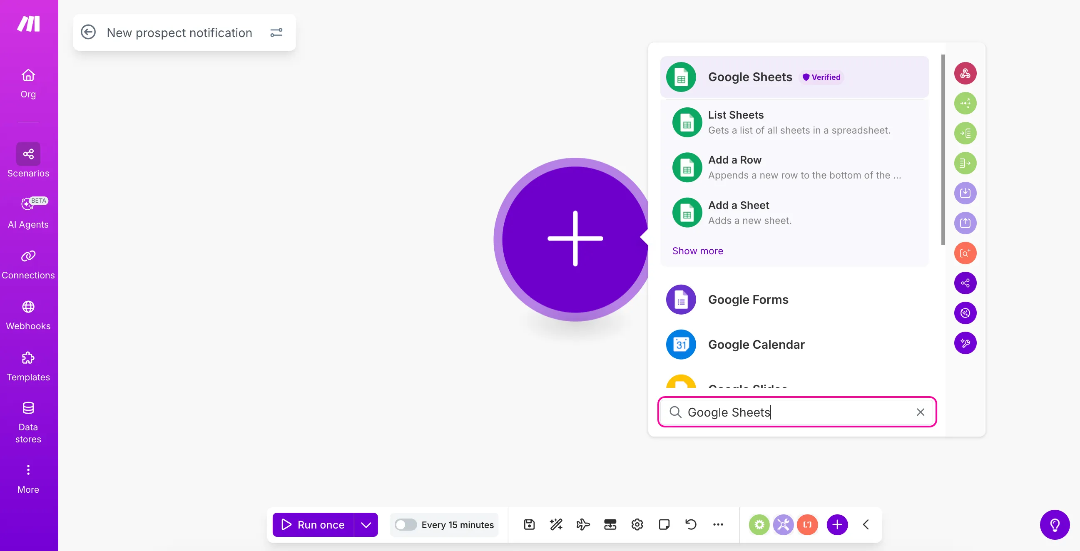Open the help lightbulb button

point(1055,525)
